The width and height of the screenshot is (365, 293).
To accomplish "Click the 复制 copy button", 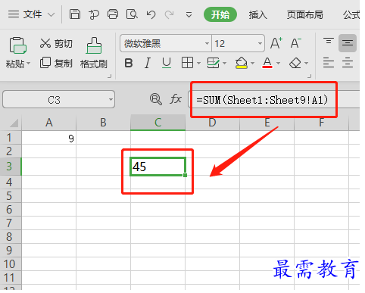I will 56,63.
